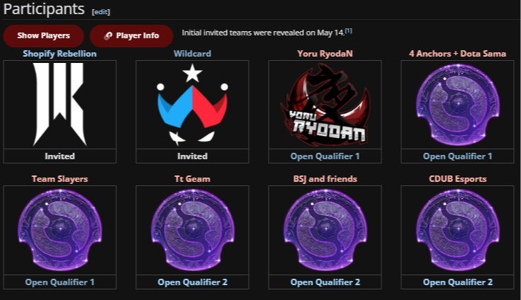Click the Team Slayers aegis placeholder logo
The height and width of the screenshot is (300, 521).
click(x=60, y=230)
